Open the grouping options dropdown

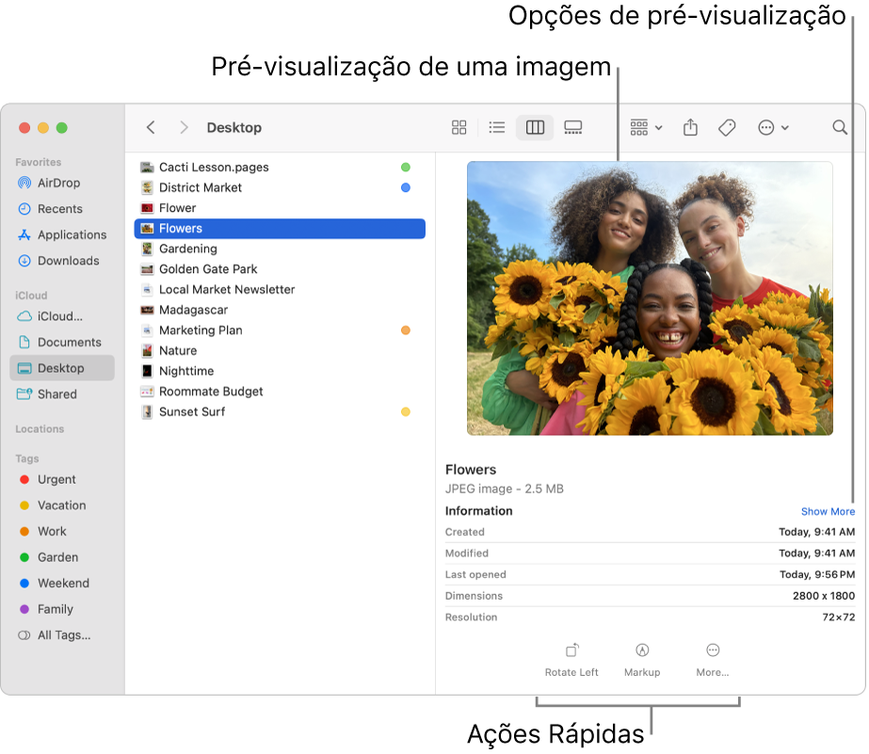point(645,127)
